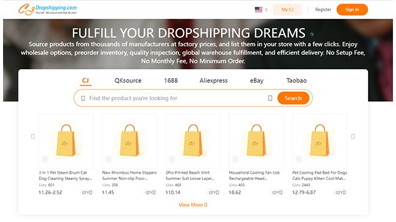Click QTY button for $1.26-2.52 product
Viewport: 396px width, 222px height.
87,192
